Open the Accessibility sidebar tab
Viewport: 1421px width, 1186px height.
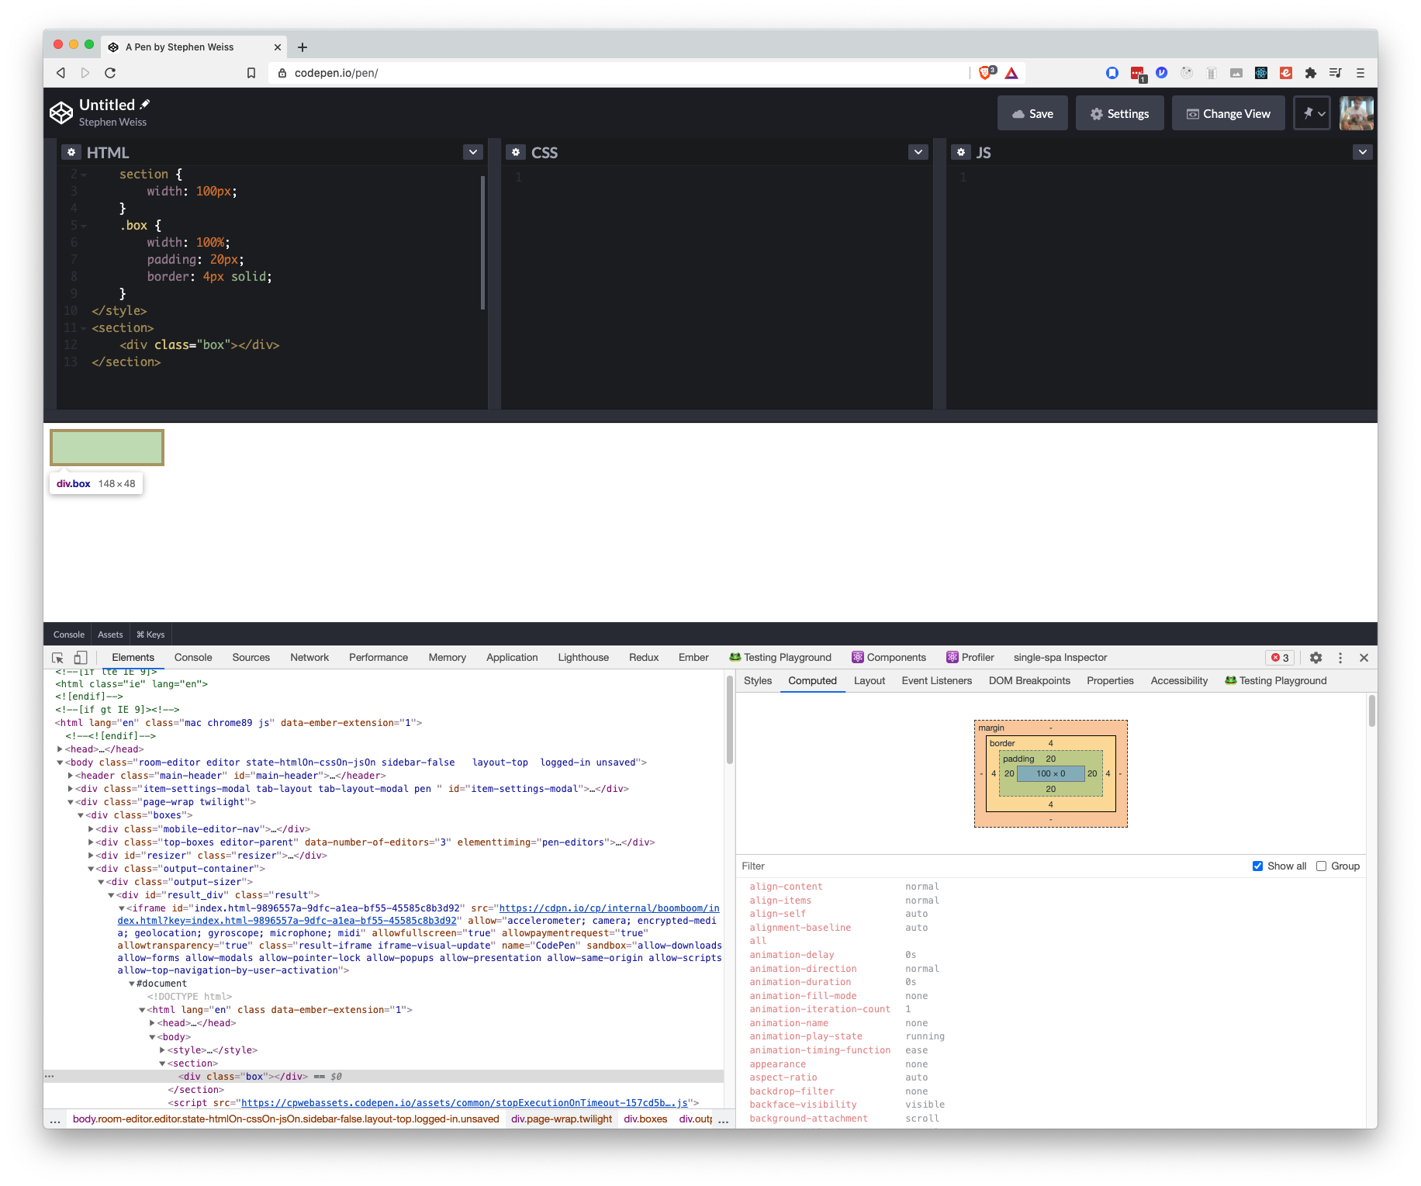coord(1179,681)
